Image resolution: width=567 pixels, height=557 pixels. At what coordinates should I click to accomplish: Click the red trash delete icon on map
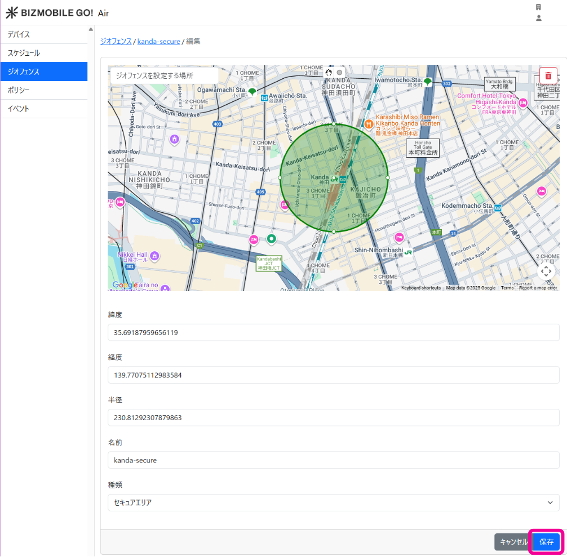point(548,76)
